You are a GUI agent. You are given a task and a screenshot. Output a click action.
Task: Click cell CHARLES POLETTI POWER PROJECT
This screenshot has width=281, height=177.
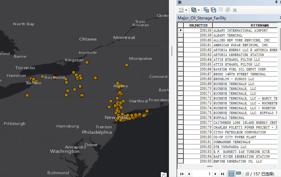pos(245,127)
